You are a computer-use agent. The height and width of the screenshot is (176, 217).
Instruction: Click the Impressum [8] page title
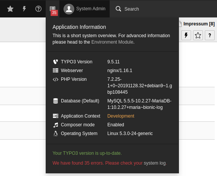click(x=199, y=24)
